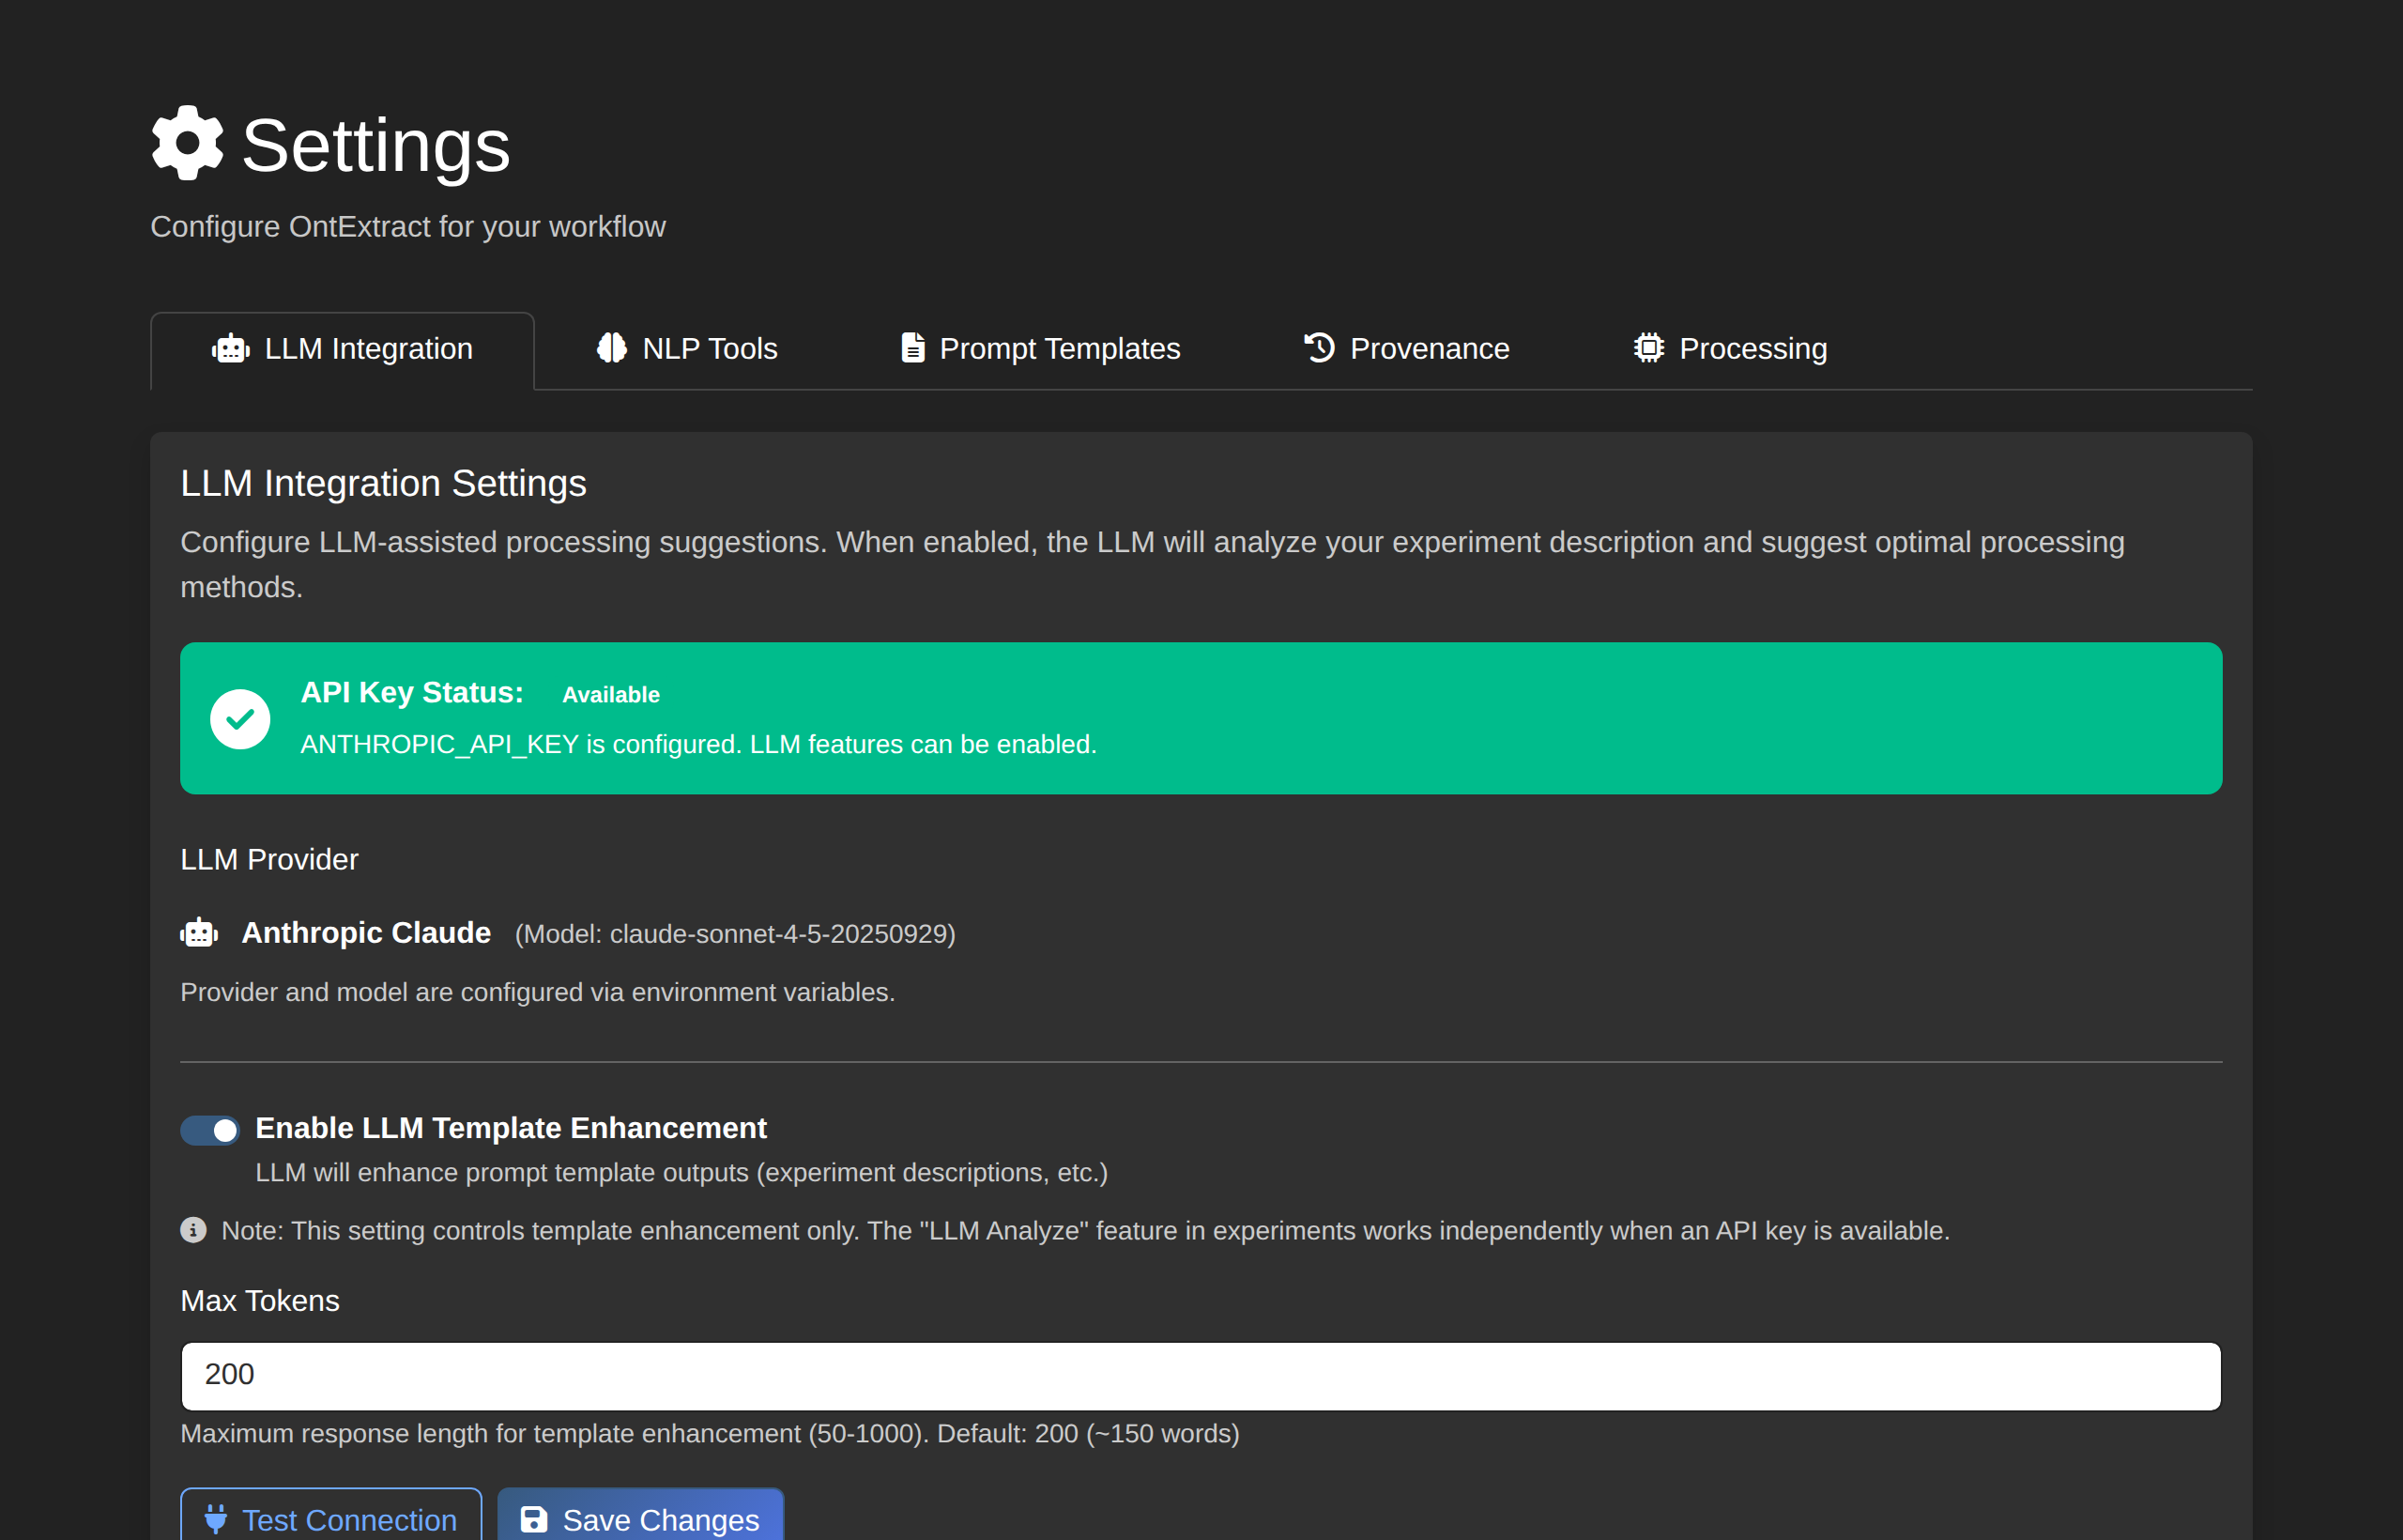
Task: Click the Enable LLM Template Enhancement label
Action: (x=511, y=1128)
